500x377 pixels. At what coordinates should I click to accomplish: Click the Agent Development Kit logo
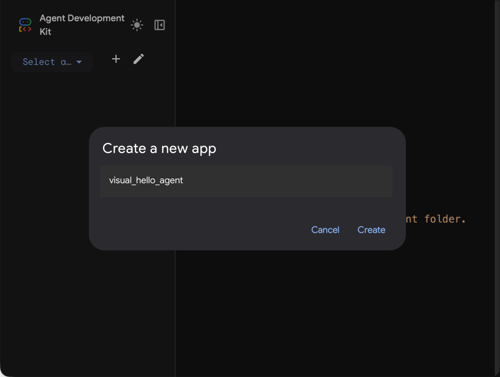pos(25,25)
